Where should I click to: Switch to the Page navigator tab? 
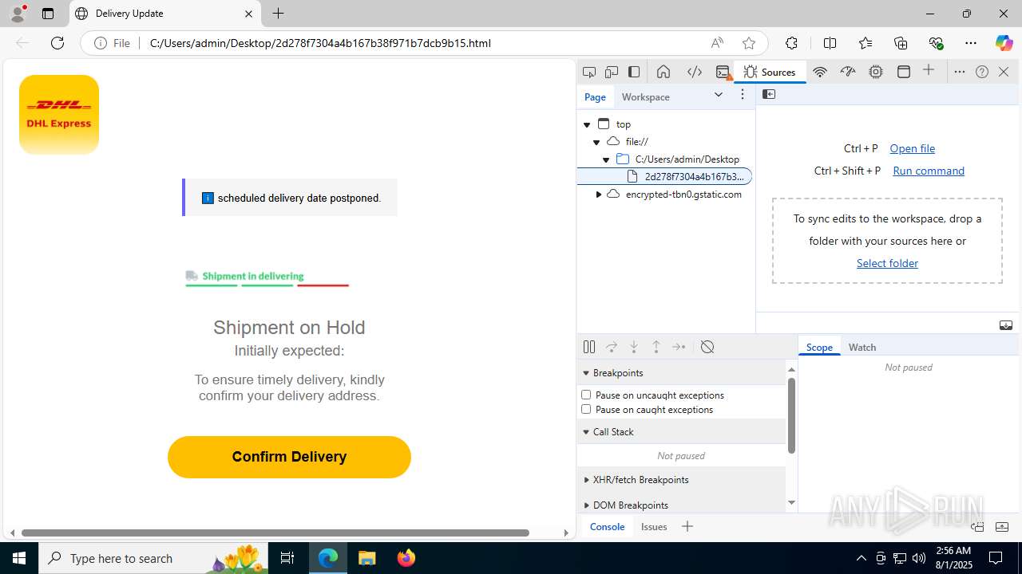(x=595, y=96)
